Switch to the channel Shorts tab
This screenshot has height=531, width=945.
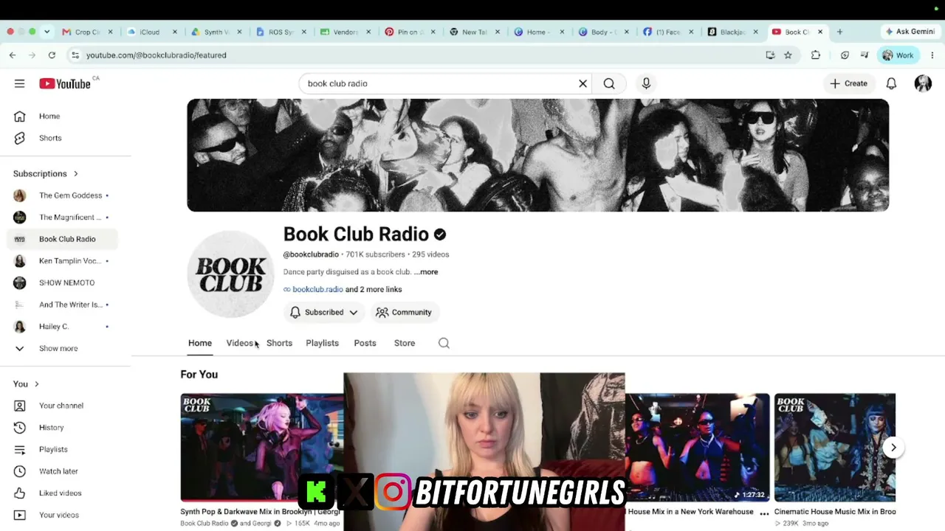279,343
